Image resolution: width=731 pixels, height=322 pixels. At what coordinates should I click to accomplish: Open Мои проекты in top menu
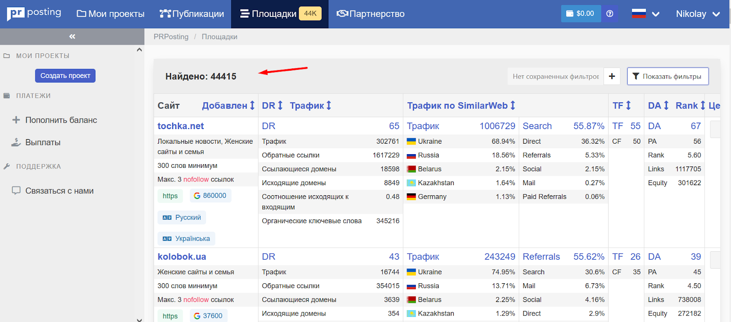click(111, 14)
